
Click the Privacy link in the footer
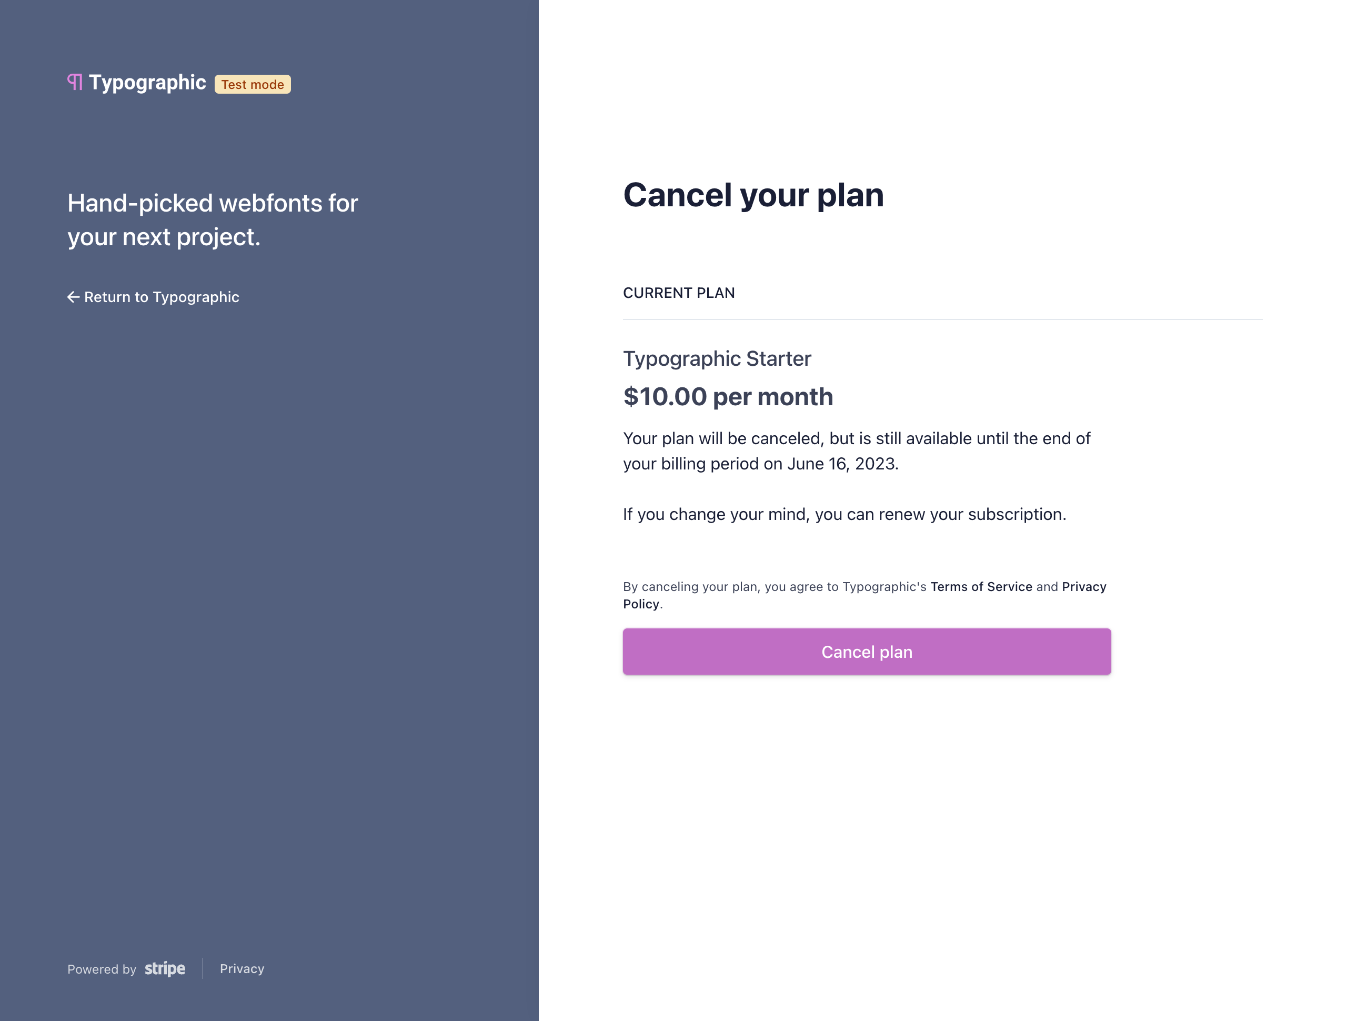click(242, 968)
